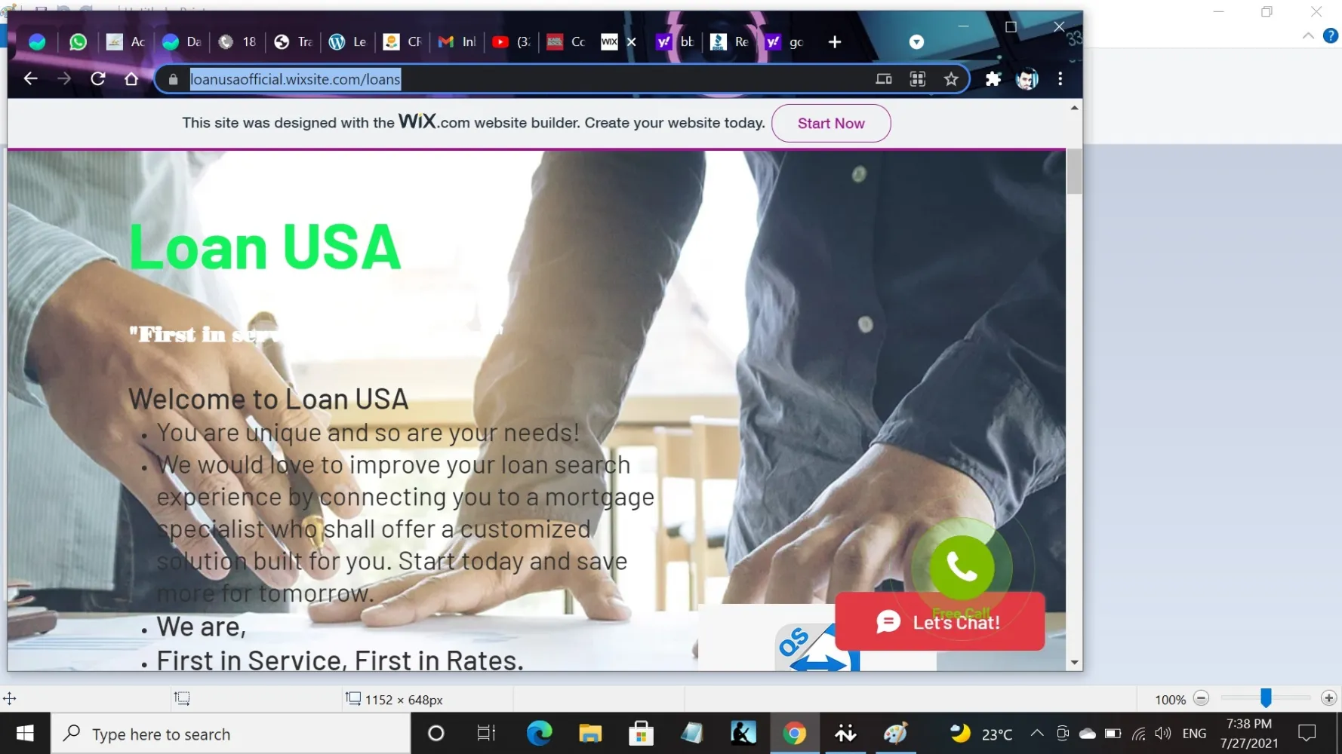Image resolution: width=1342 pixels, height=754 pixels.
Task: Show hidden system tray icons
Action: click(x=1037, y=733)
